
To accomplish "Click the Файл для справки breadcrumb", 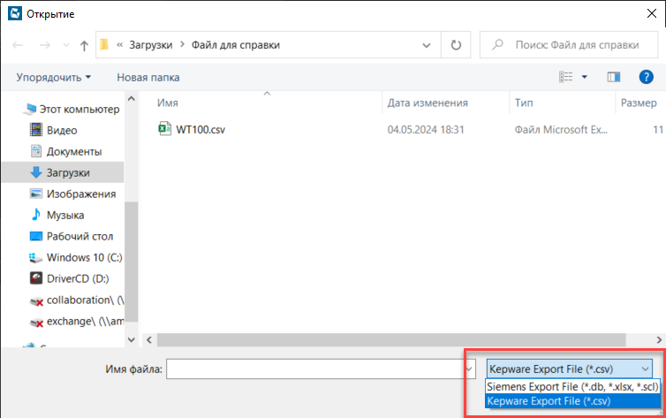I will [x=235, y=45].
